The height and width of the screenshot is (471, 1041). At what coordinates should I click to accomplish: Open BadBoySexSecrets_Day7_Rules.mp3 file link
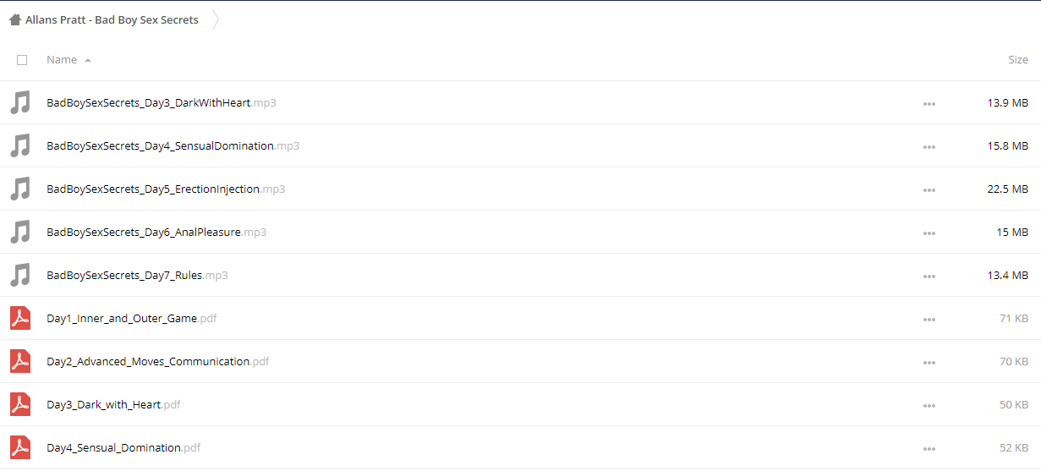click(137, 275)
